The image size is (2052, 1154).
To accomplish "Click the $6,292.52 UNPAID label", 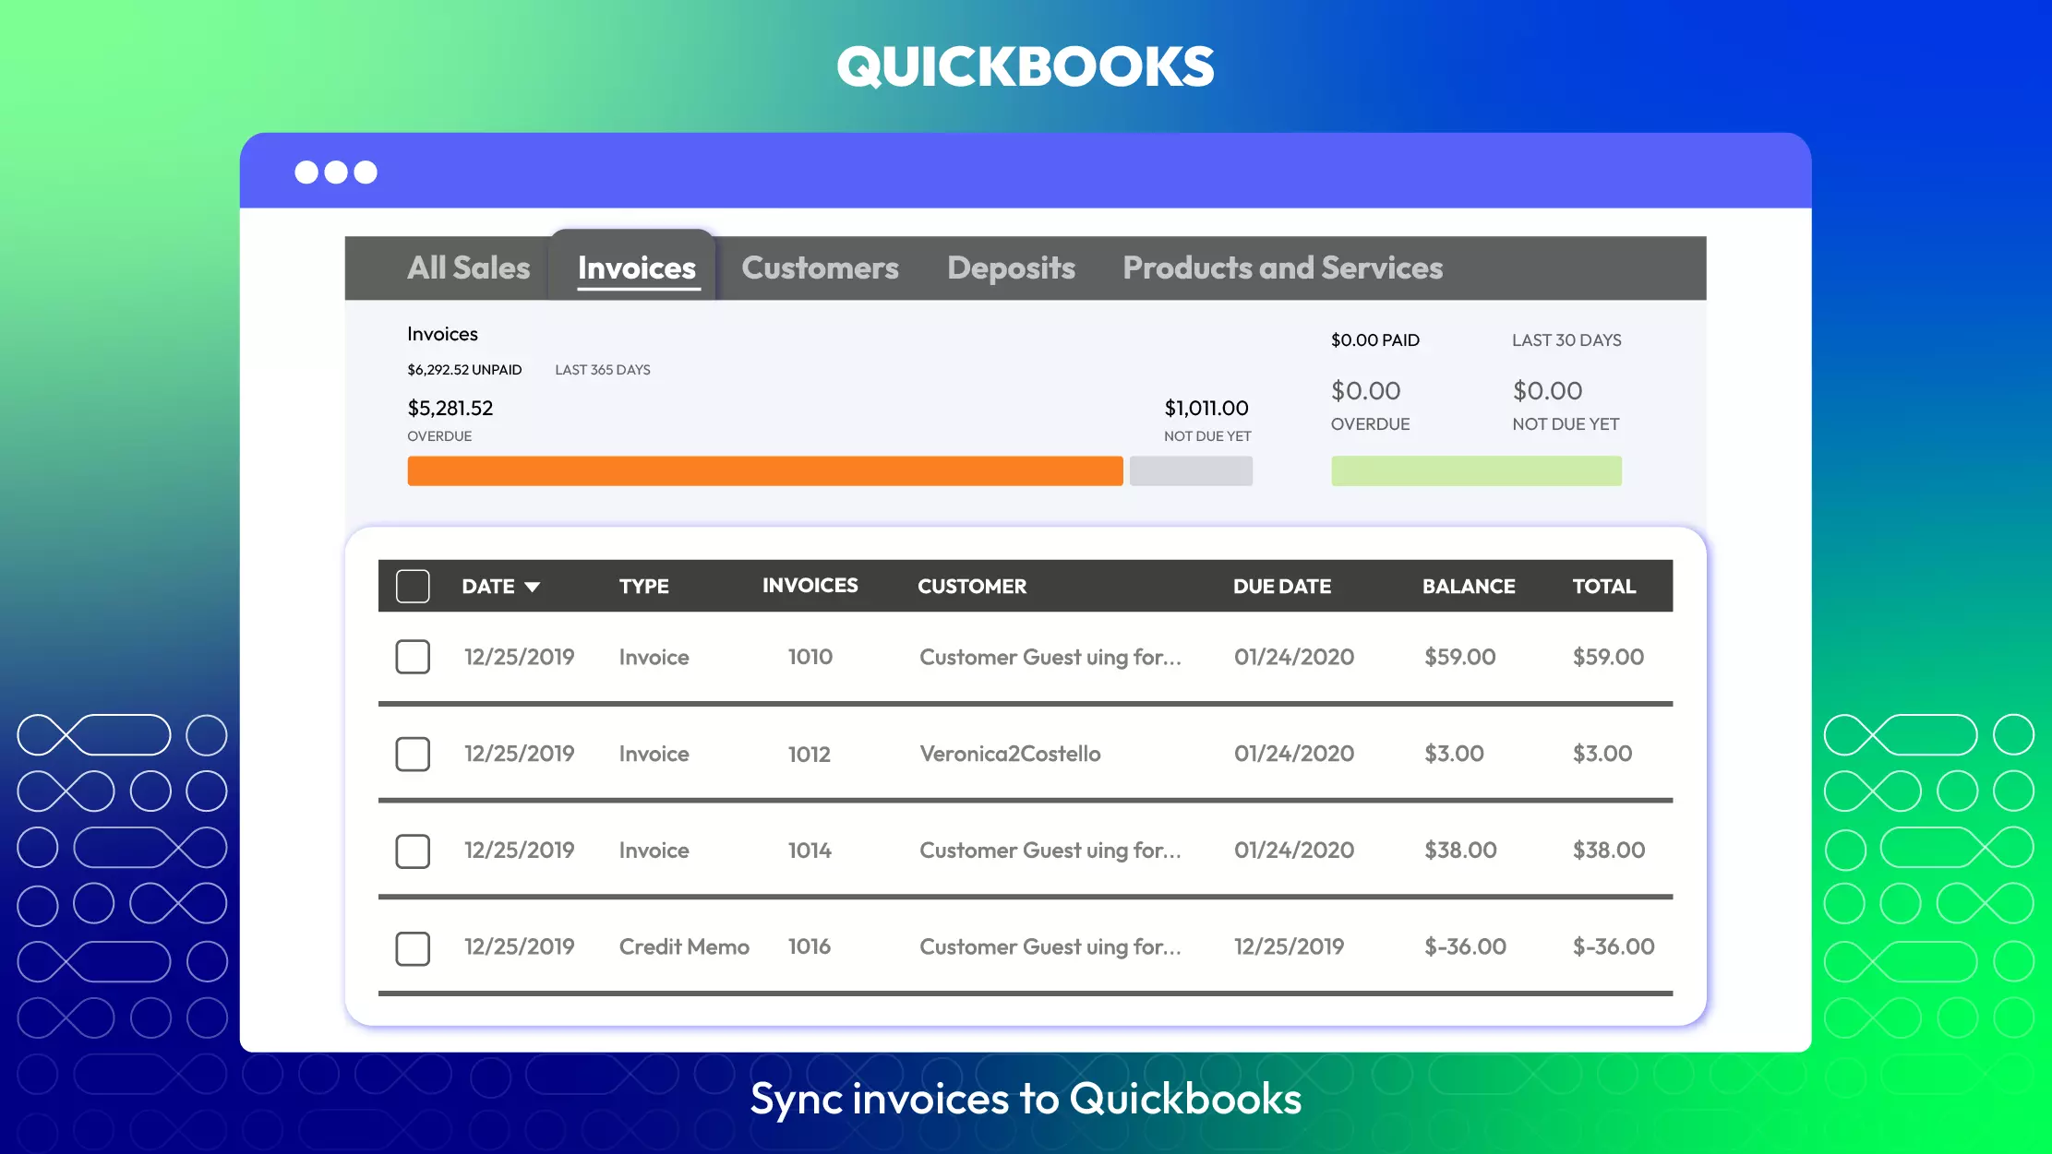I will tap(464, 370).
